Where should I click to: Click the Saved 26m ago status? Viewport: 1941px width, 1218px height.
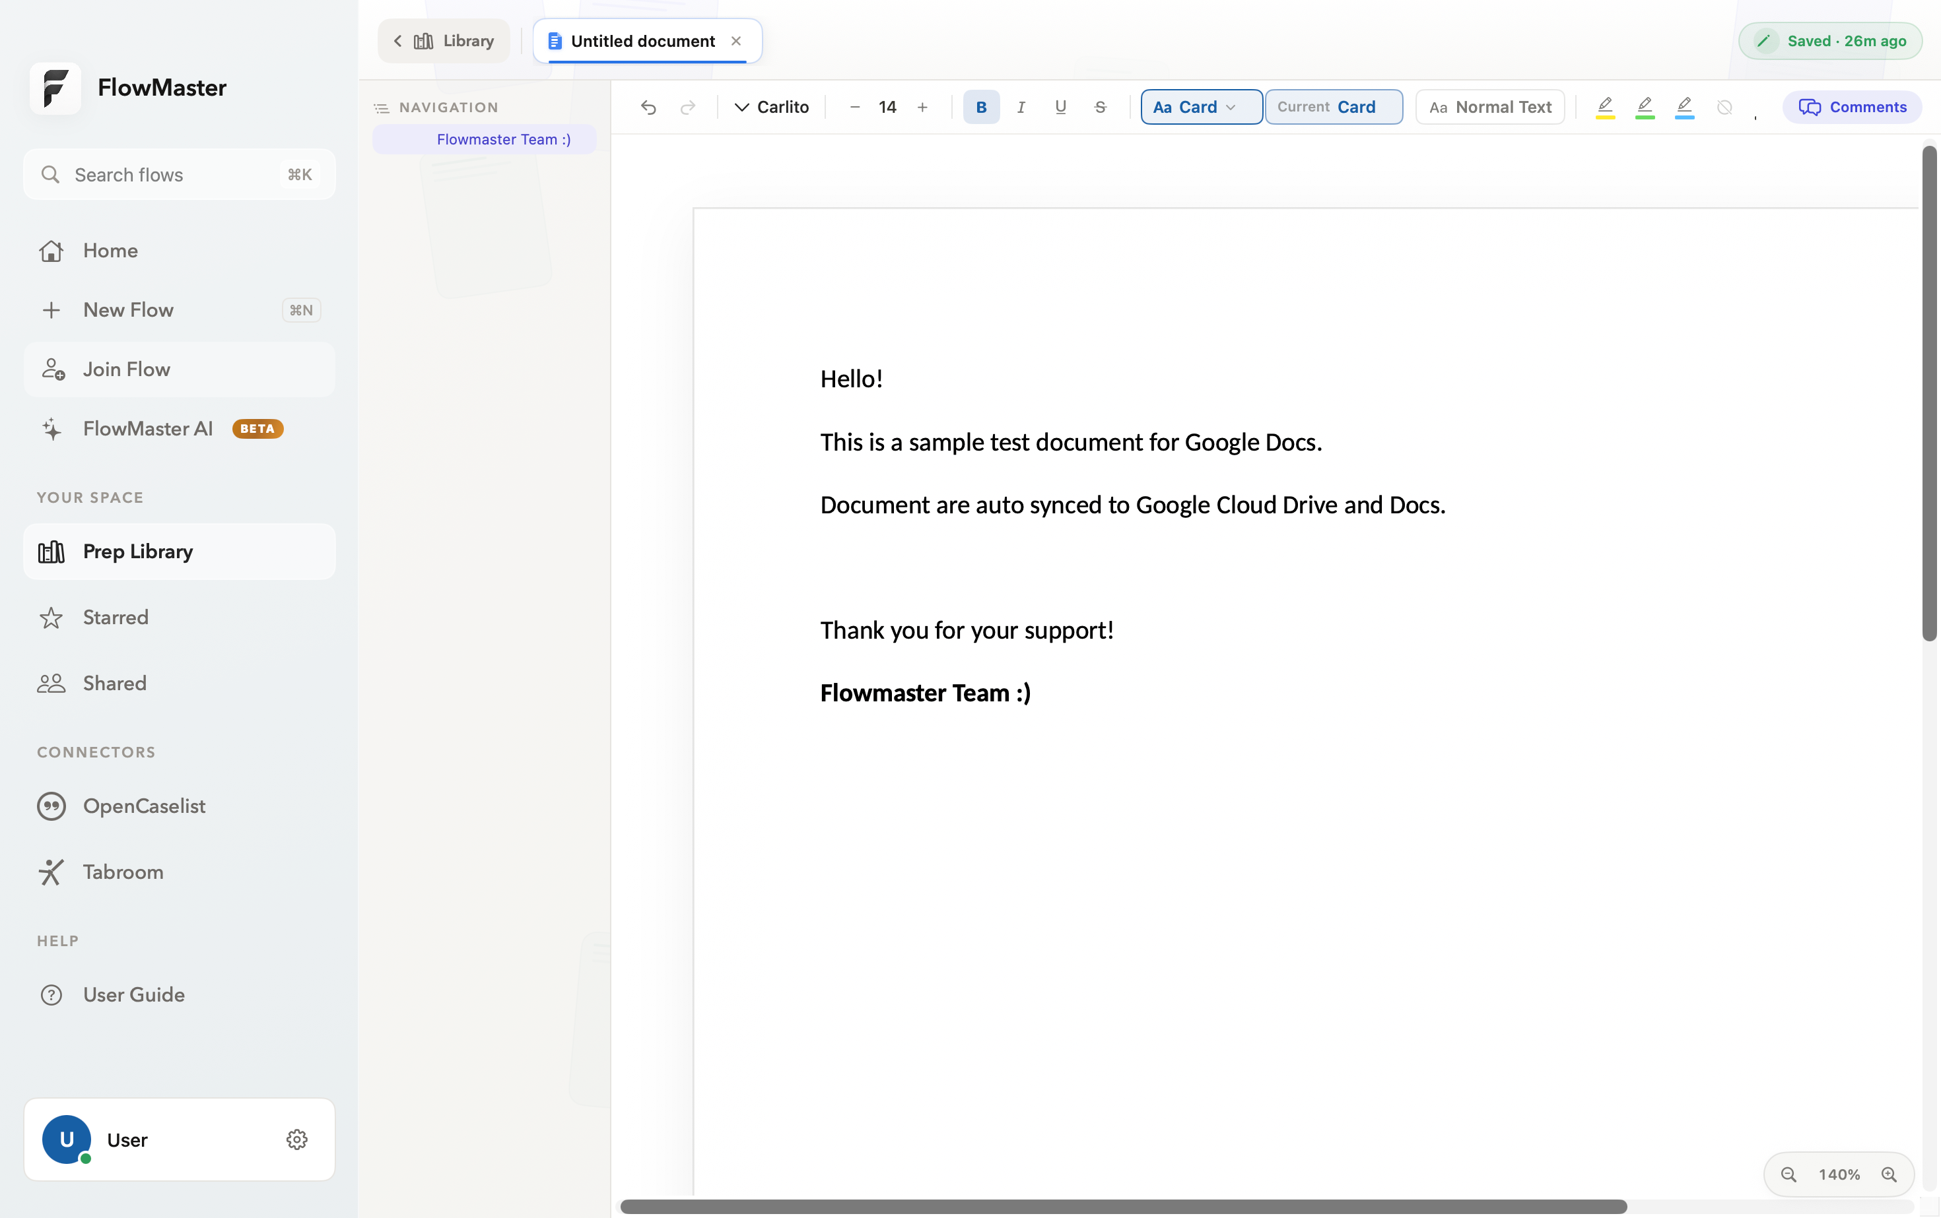[1830, 41]
